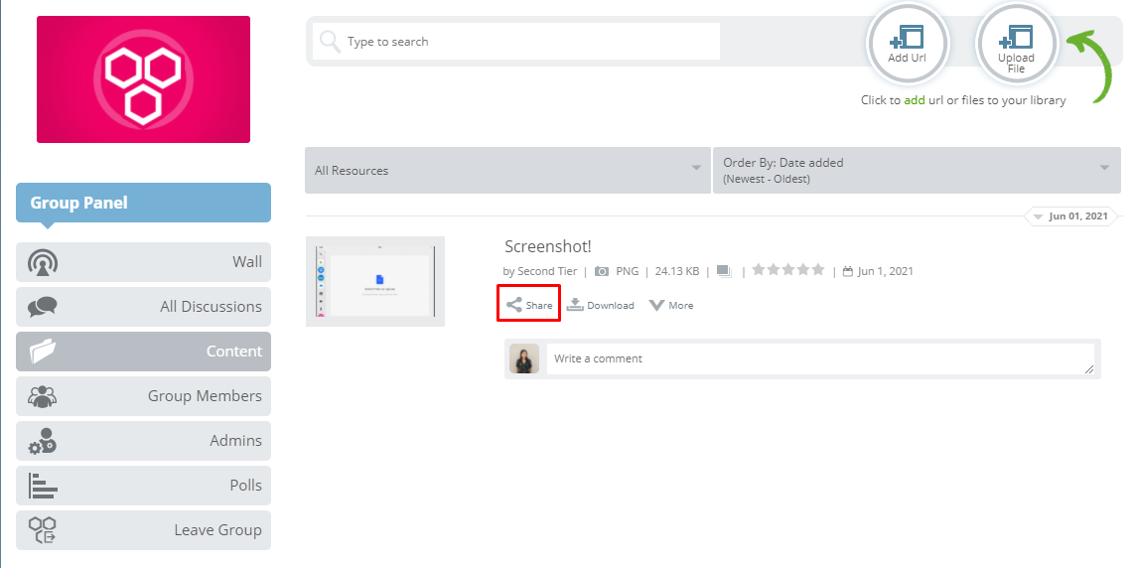Click the commenter avatar photo
Viewport: 1134px width, 568px height.
[x=524, y=358]
